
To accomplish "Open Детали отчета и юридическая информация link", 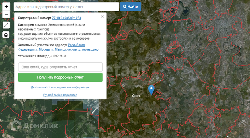I will point(60,87).
